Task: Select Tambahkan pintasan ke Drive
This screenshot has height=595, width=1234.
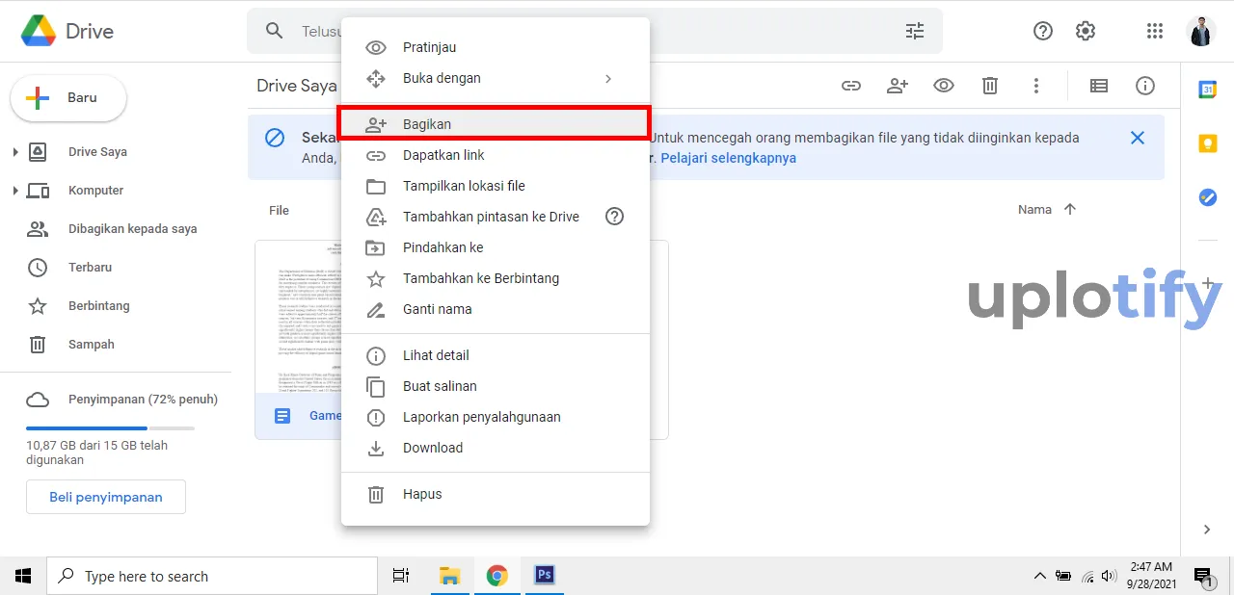Action: 496,217
